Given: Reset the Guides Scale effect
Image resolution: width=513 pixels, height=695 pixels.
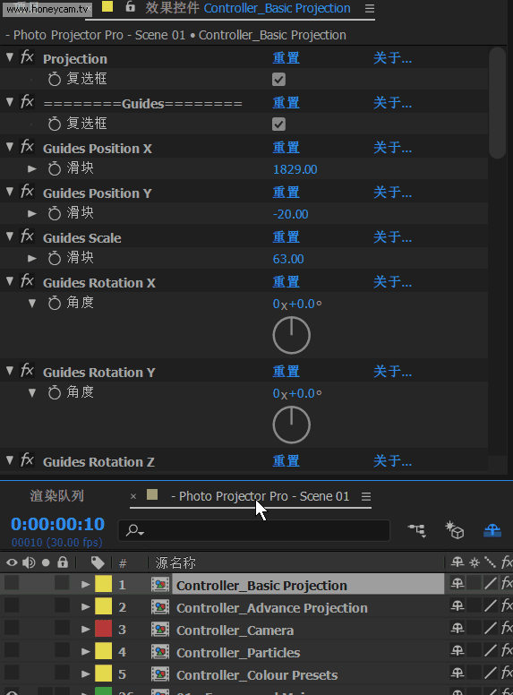Looking at the screenshot, I should click(x=286, y=237).
